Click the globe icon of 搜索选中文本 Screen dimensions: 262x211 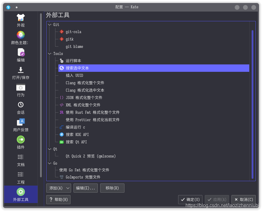(x=62, y=68)
